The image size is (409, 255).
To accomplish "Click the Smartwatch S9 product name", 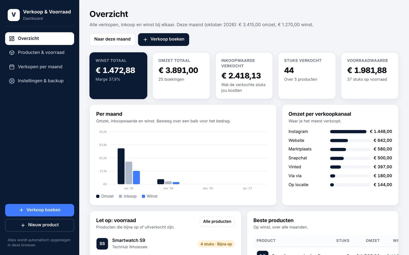I will pos(129,240).
